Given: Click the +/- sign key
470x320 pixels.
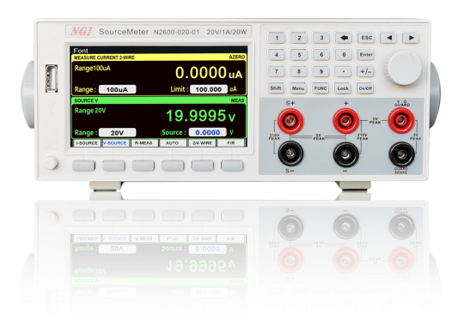Looking at the screenshot, I should click(x=365, y=71).
